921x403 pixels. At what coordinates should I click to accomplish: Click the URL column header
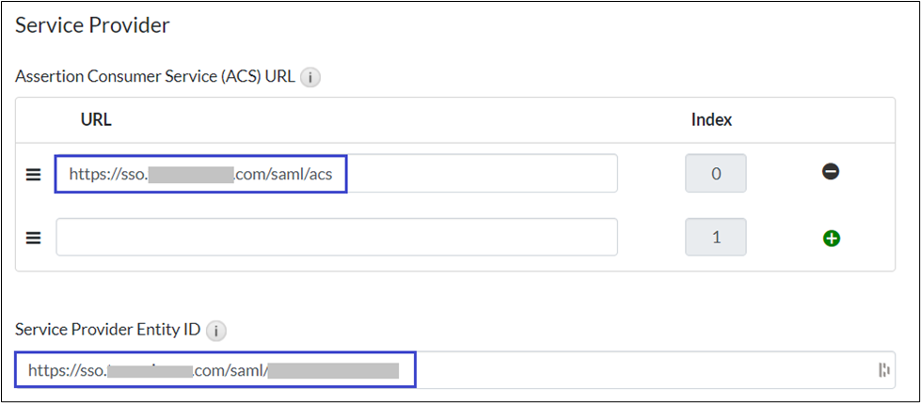97,120
